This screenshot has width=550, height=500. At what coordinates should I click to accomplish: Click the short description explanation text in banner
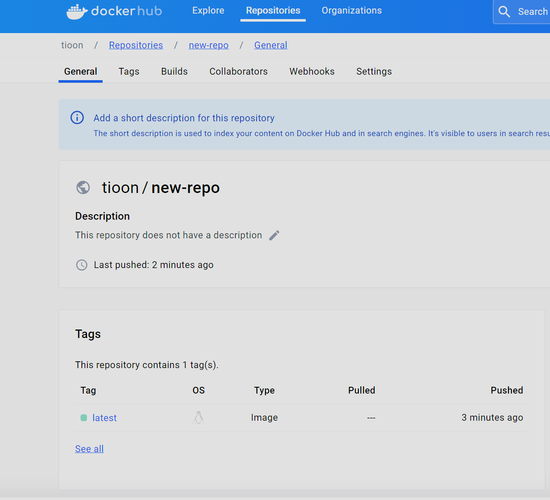tap(321, 133)
